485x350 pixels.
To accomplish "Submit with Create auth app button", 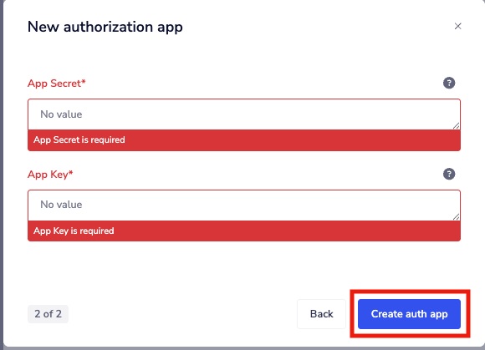I will coord(409,314).
